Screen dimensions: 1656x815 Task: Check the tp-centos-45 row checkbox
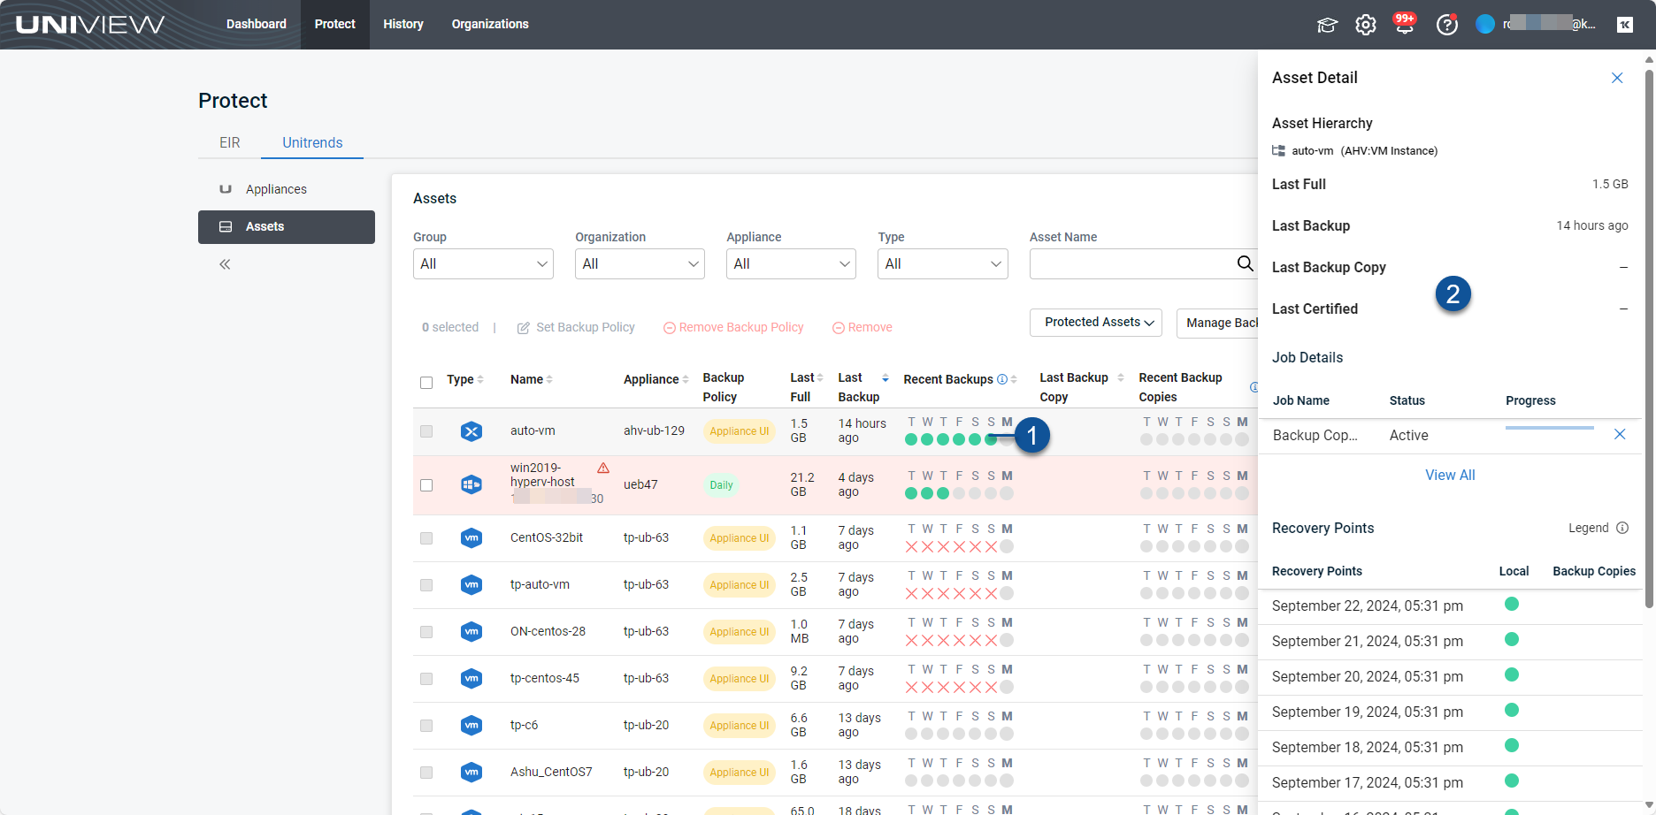426,679
